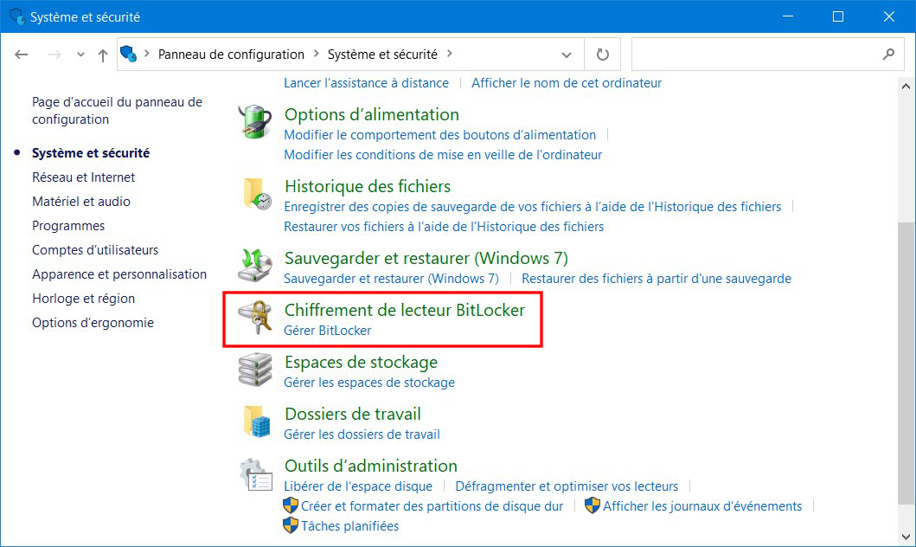Expand the address bar history dropdown

point(566,55)
